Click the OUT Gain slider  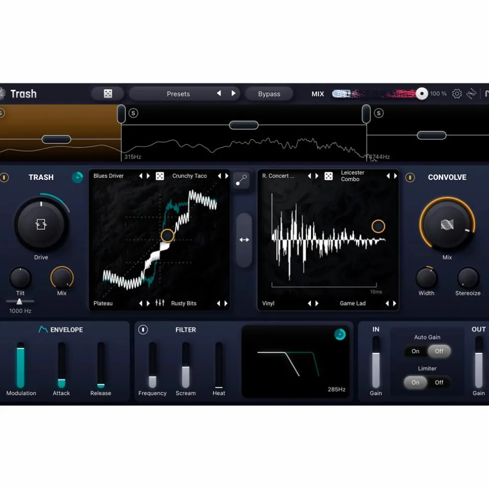(x=479, y=362)
